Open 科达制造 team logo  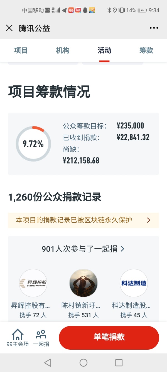click(134, 283)
